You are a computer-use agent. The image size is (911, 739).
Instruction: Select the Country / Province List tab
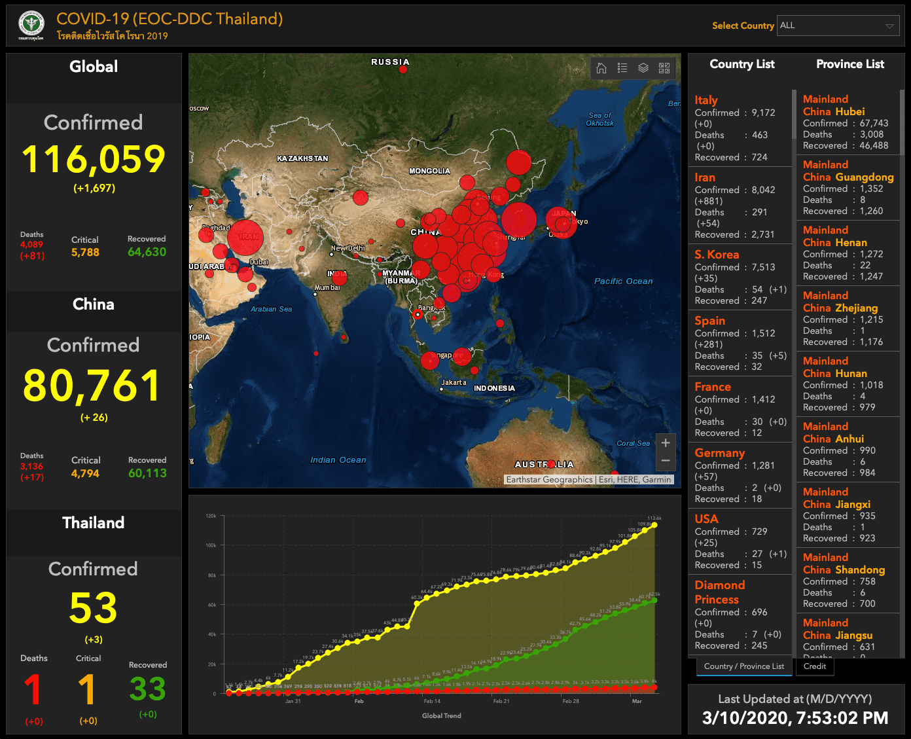743,666
